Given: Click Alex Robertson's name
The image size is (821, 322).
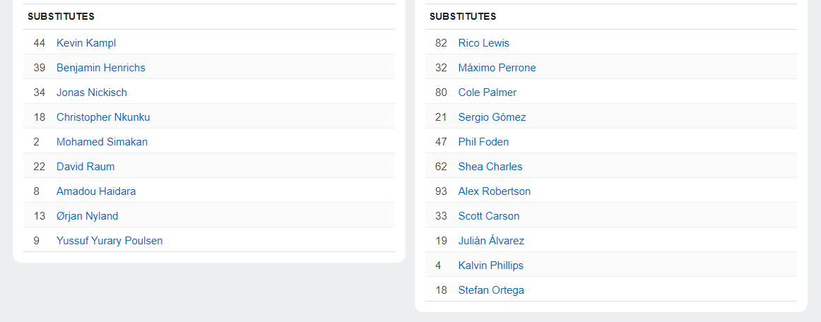Looking at the screenshot, I should 495,191.
